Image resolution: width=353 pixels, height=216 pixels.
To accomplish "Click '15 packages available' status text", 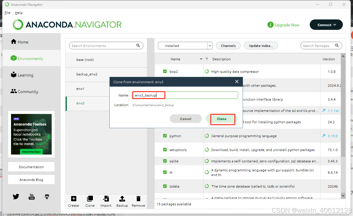I will (x=174, y=204).
